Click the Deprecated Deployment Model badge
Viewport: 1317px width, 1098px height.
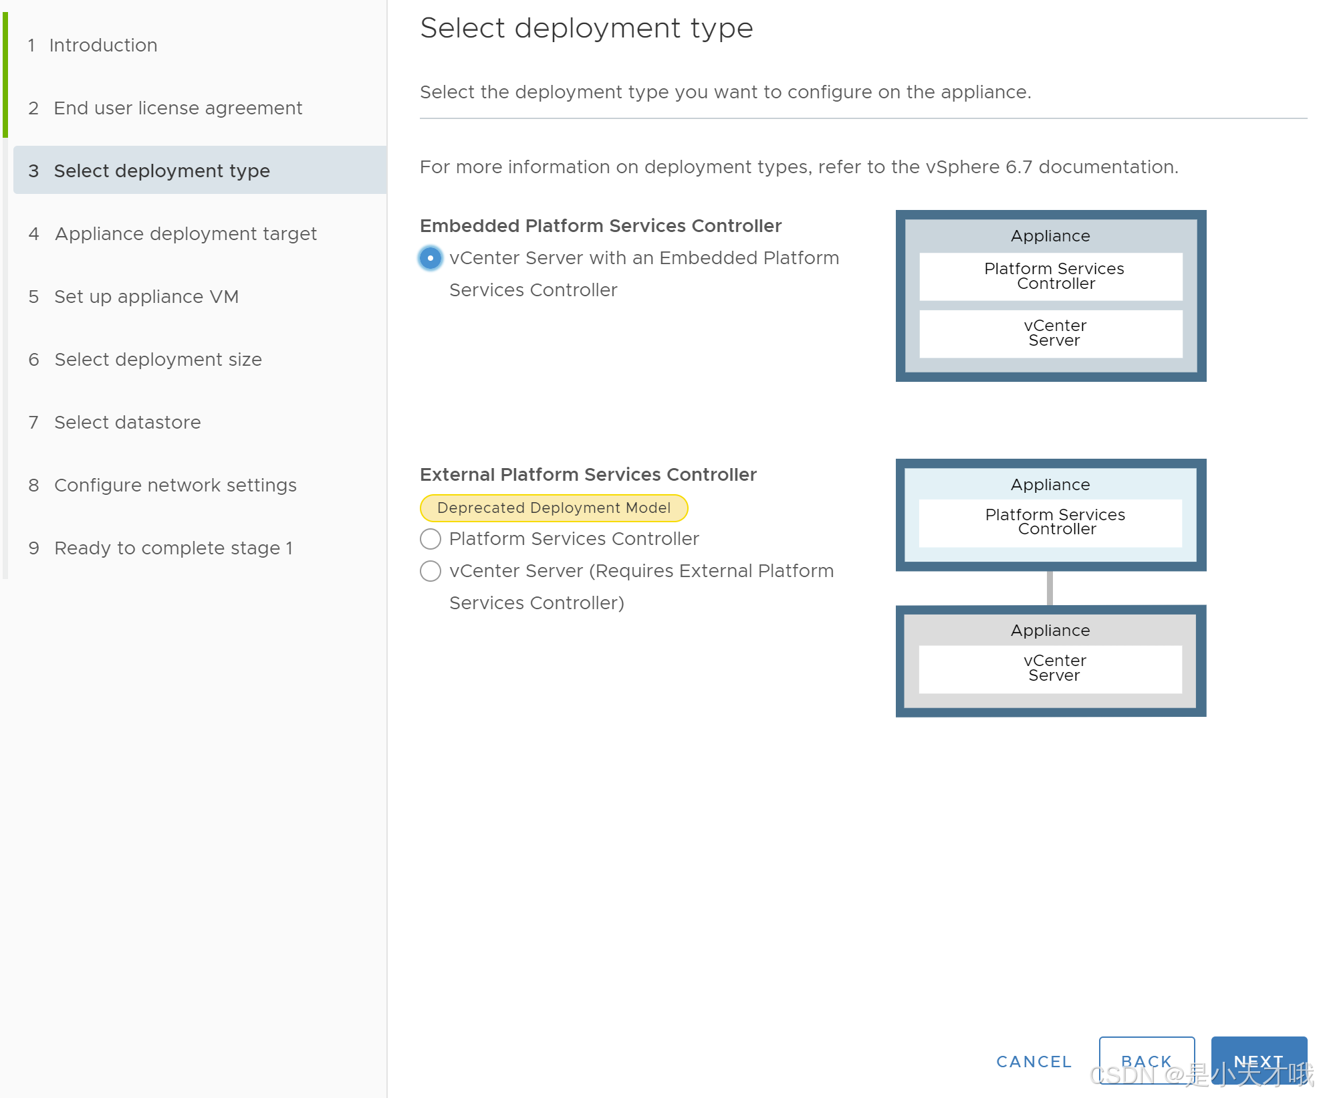[x=554, y=508]
